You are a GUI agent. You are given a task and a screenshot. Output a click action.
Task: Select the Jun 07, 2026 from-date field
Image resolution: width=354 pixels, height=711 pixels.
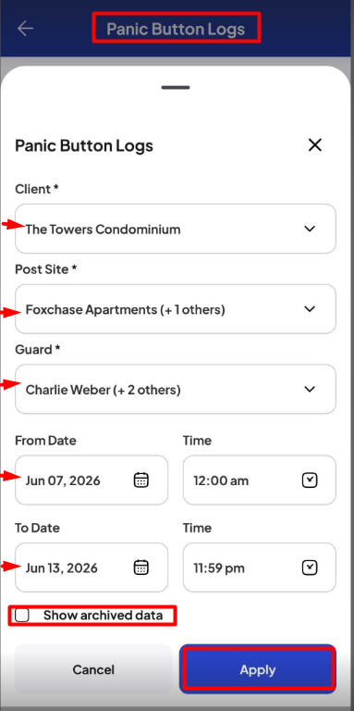pos(92,480)
